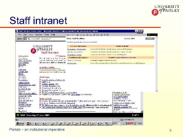Image resolution: width=183 pixels, height=137 pixels.
Task: Click the Windows Start button
Action: coord(20,124)
